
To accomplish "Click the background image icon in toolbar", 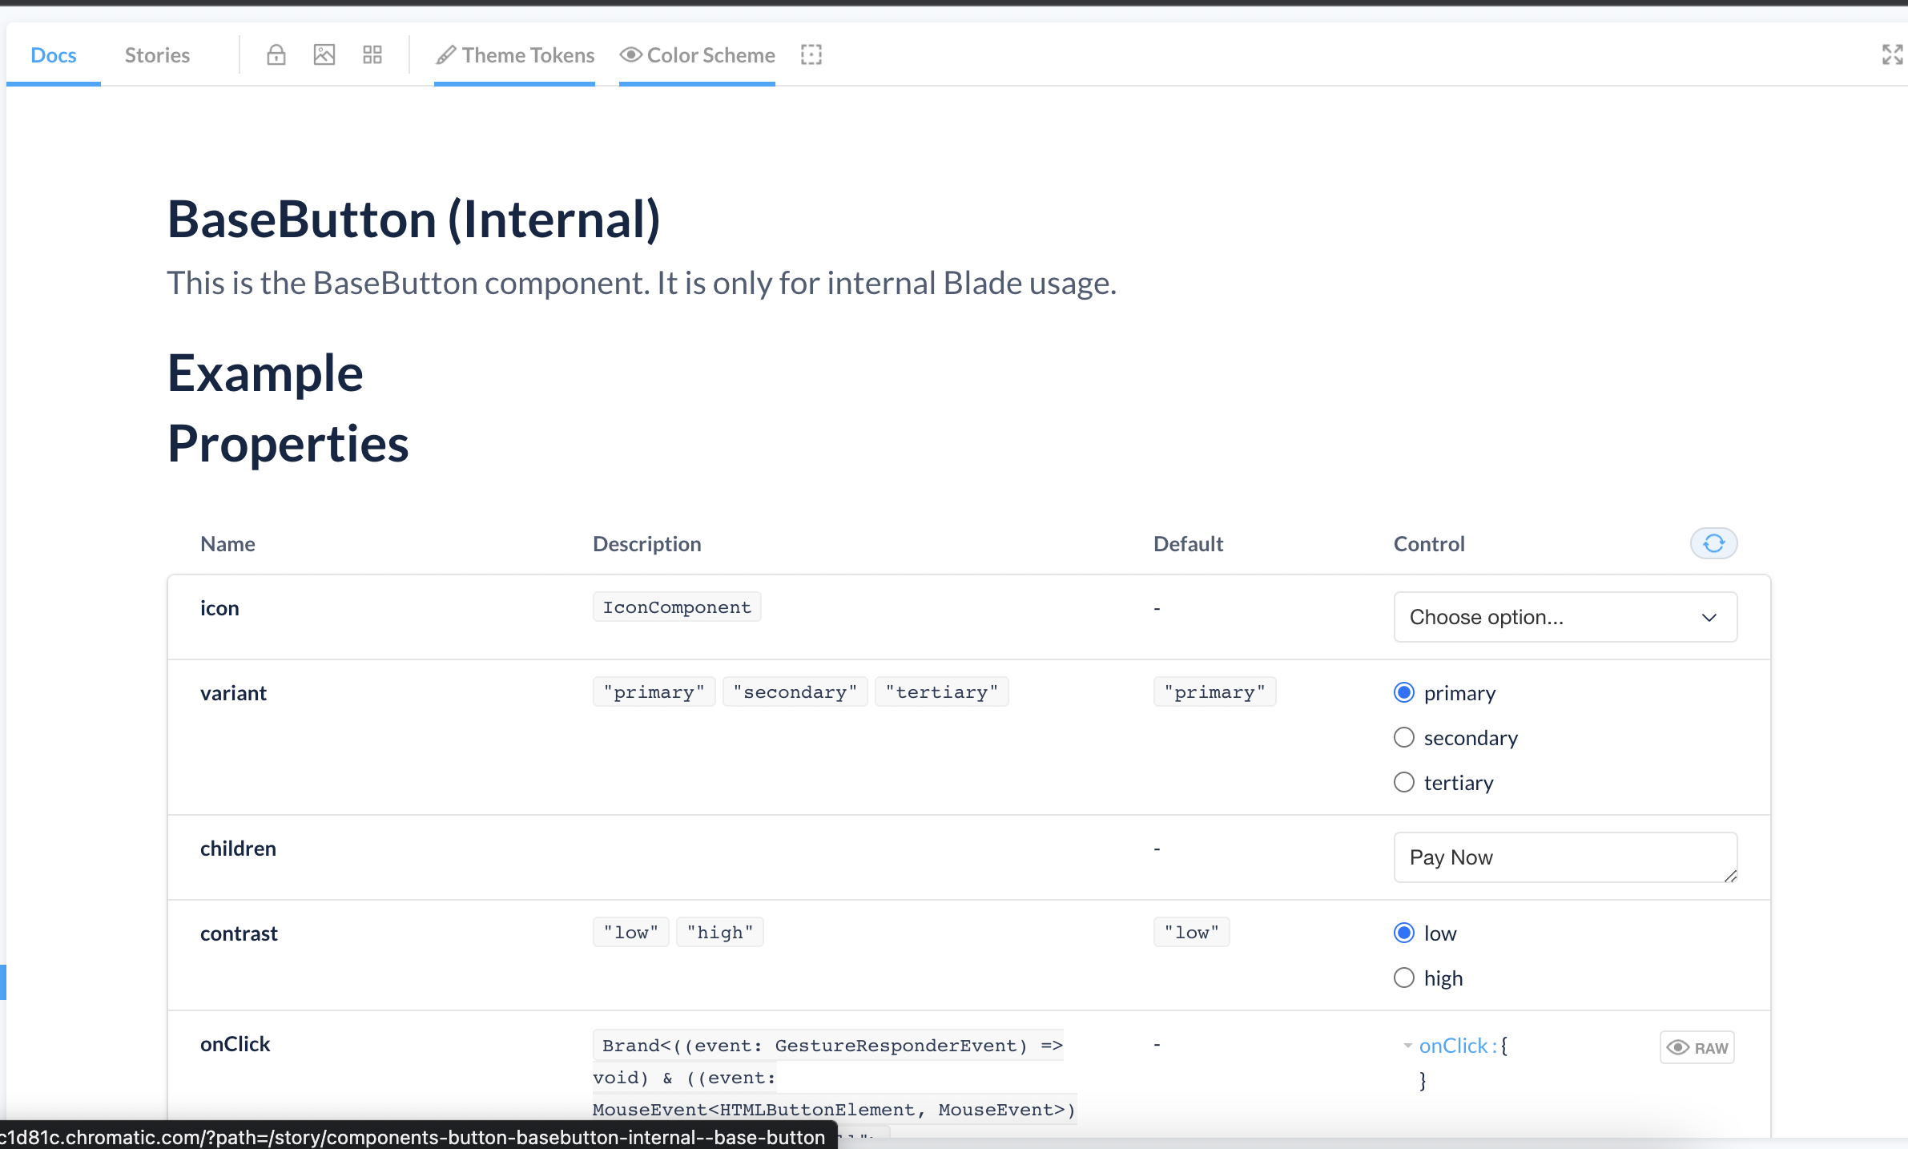I will (x=324, y=54).
